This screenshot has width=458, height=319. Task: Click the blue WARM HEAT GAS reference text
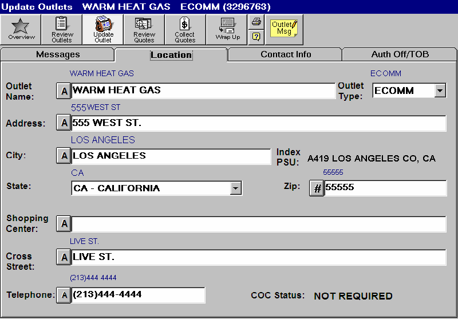[102, 73]
